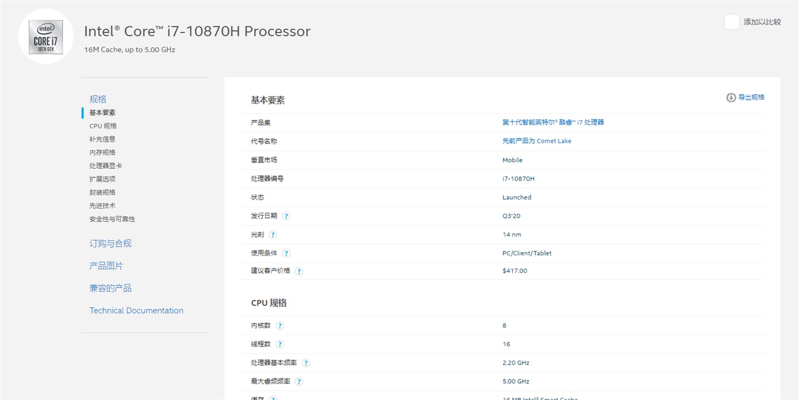799x400 pixels.
Task: Click the 内核数 value 8
Action: [x=504, y=326]
